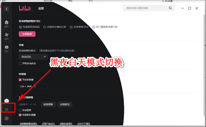Click the vertical scrollbar on the right
This screenshot has width=206, height=127.
point(204,65)
